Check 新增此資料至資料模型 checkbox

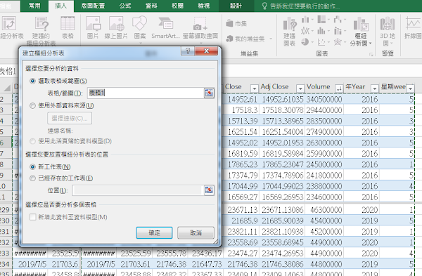pyautogui.click(x=33, y=217)
